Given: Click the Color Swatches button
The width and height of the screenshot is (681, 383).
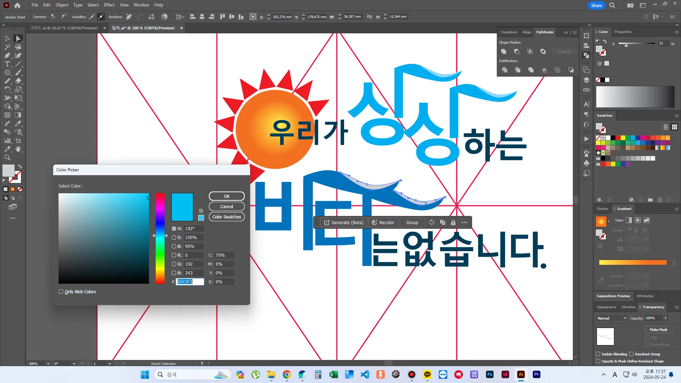Looking at the screenshot, I should click(227, 217).
